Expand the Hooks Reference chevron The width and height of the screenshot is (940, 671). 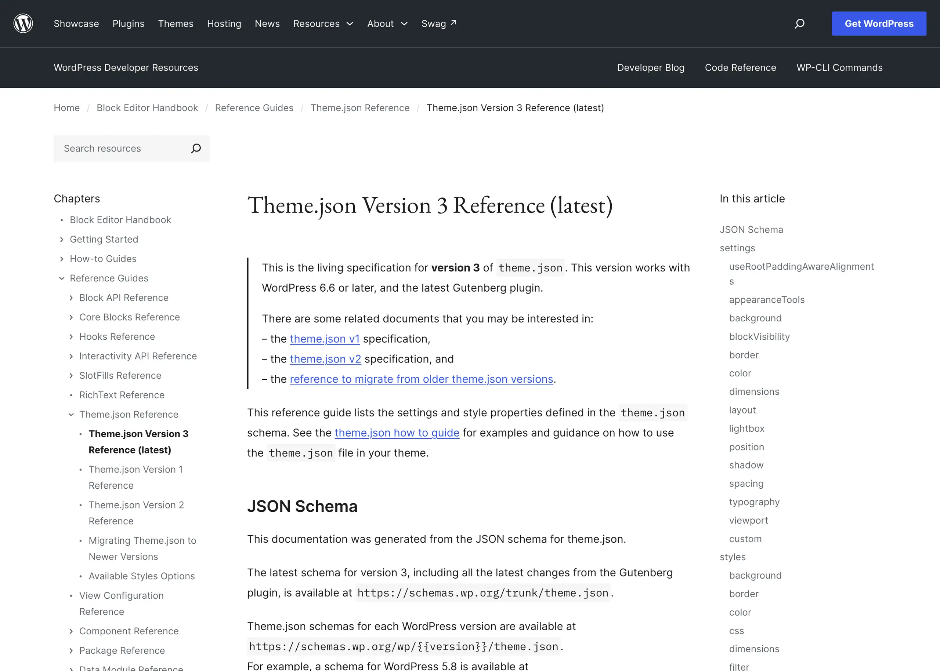point(71,336)
